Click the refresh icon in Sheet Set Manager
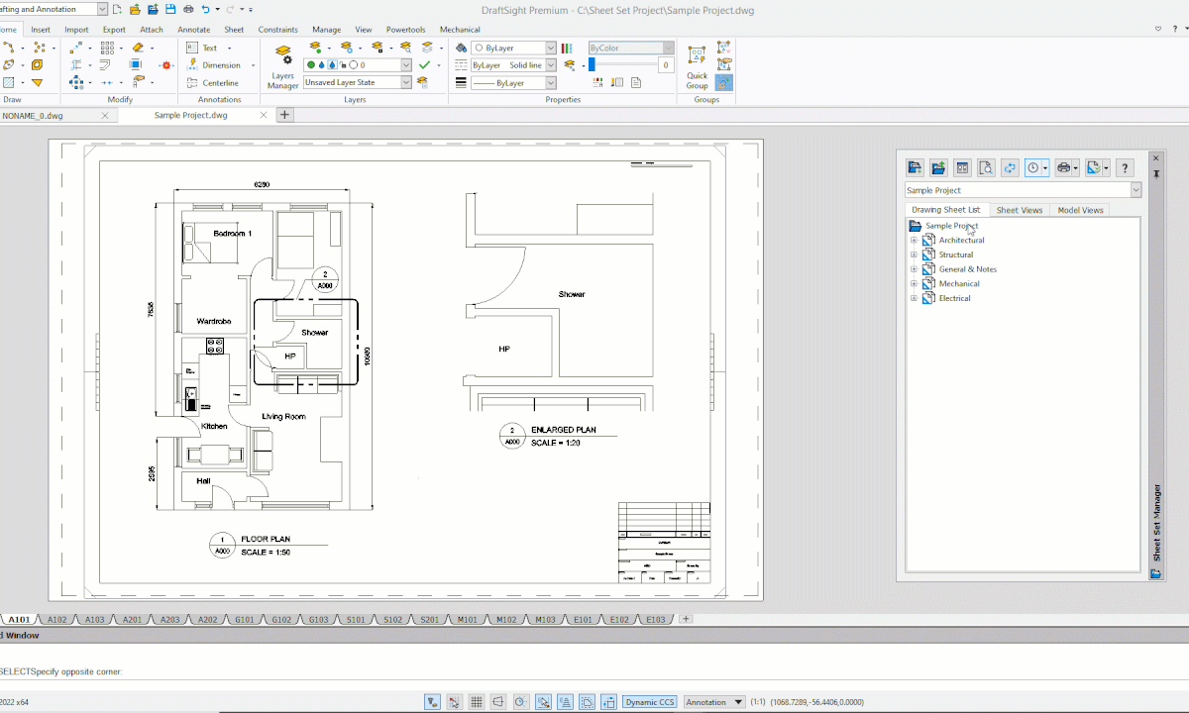 (x=1010, y=167)
